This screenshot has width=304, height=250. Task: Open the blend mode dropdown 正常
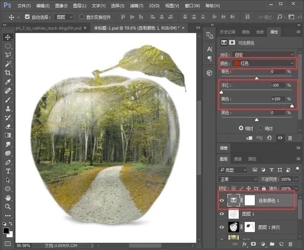pos(237,180)
